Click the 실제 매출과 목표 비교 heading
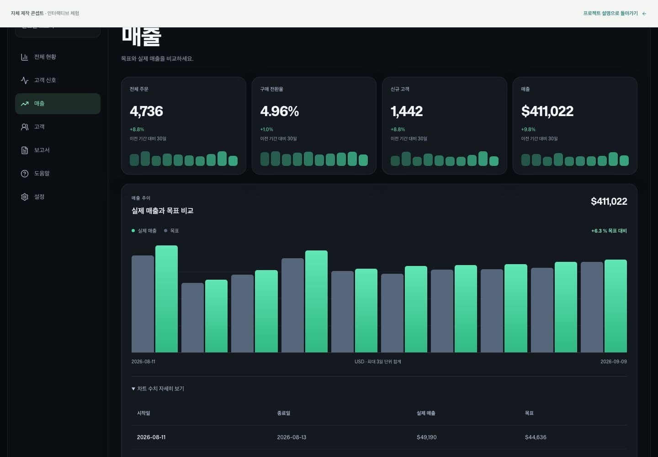 162,211
